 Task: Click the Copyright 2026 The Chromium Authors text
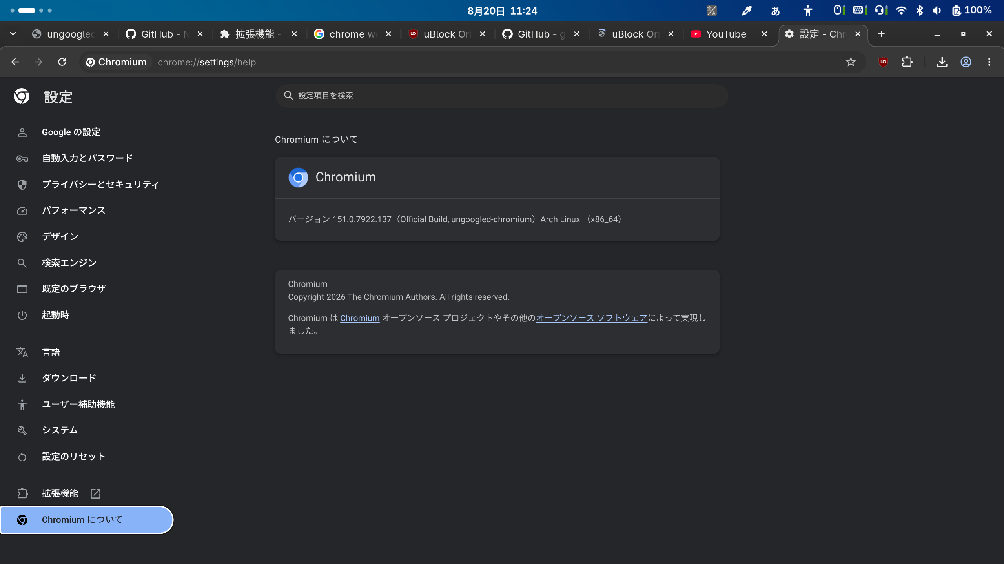[399, 297]
